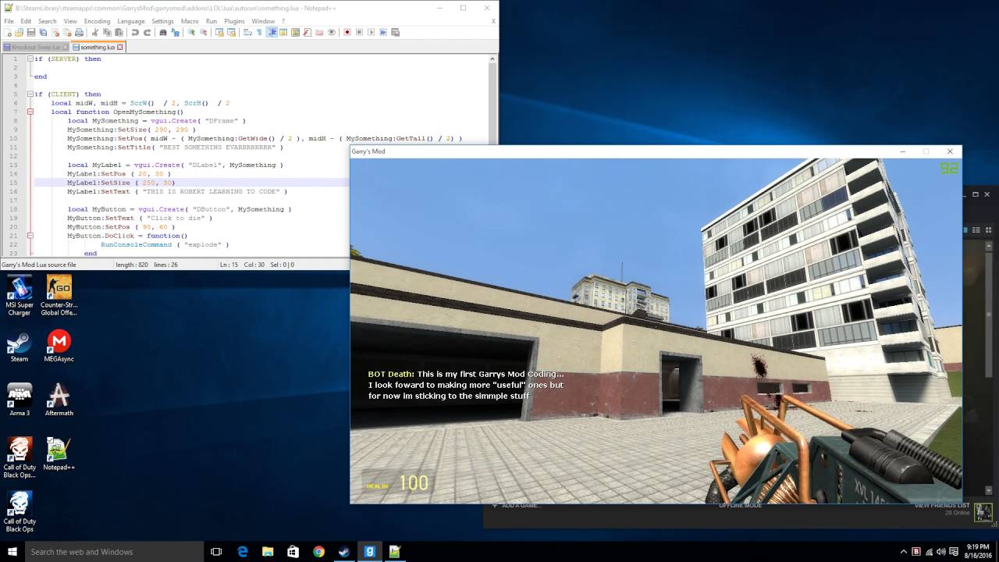
Task: Select the Aftermath desktop icon
Action: pos(59,400)
